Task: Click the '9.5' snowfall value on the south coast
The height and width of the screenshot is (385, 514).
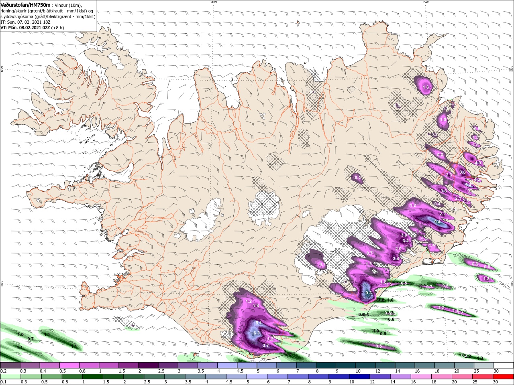Action: (369, 293)
